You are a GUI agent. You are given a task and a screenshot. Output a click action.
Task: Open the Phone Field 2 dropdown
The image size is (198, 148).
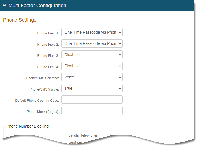coord(92,44)
